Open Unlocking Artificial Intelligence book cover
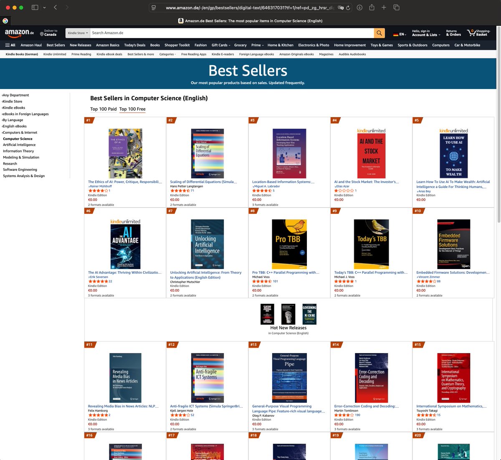The height and width of the screenshot is (460, 501). (207, 244)
